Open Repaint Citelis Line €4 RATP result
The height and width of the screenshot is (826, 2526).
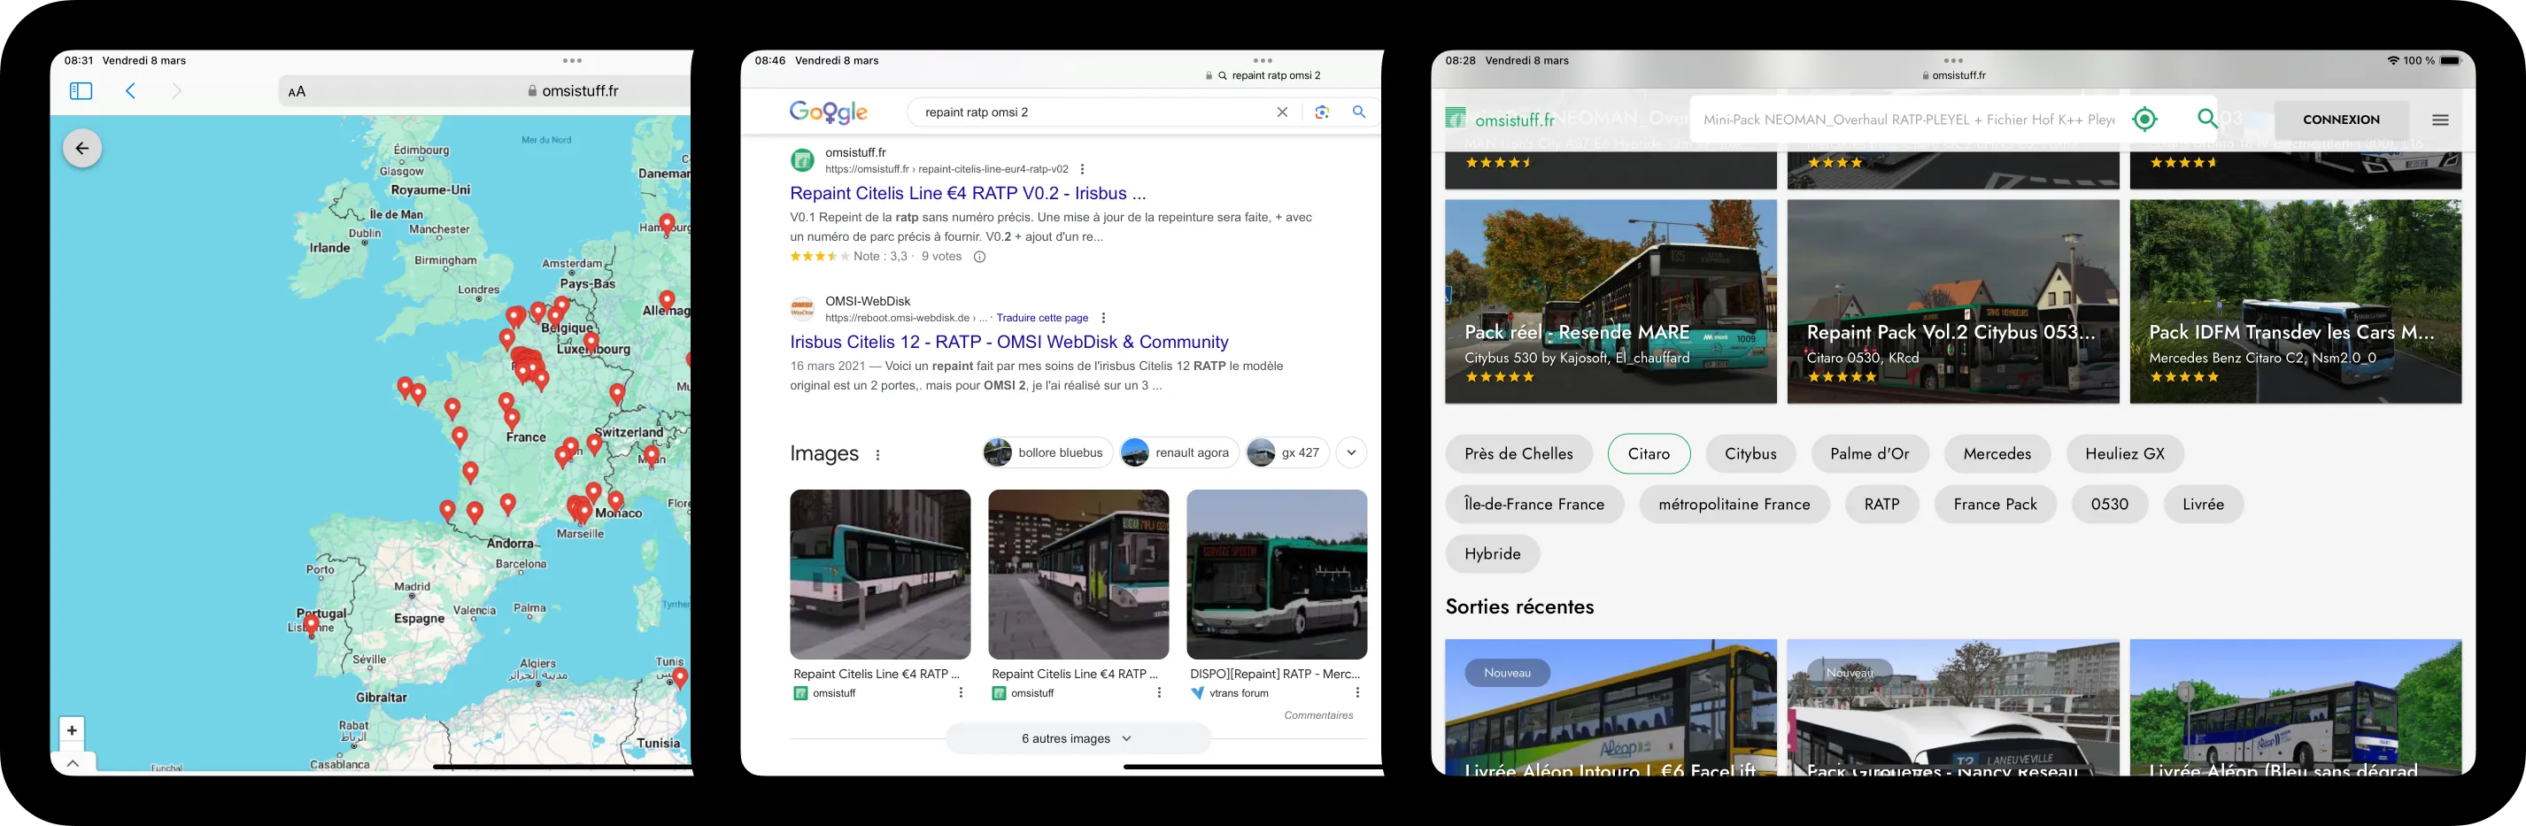pos(967,193)
